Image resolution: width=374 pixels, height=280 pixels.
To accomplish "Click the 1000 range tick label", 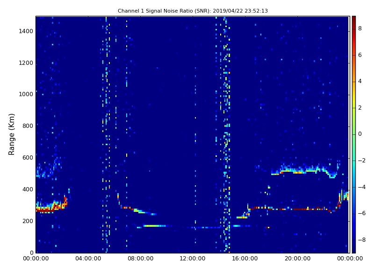I will tap(26, 94).
